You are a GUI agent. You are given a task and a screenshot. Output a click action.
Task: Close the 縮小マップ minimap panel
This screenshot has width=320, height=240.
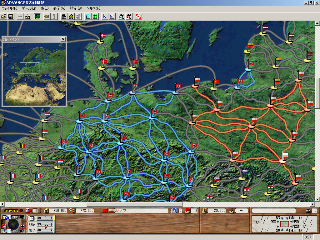point(63,39)
